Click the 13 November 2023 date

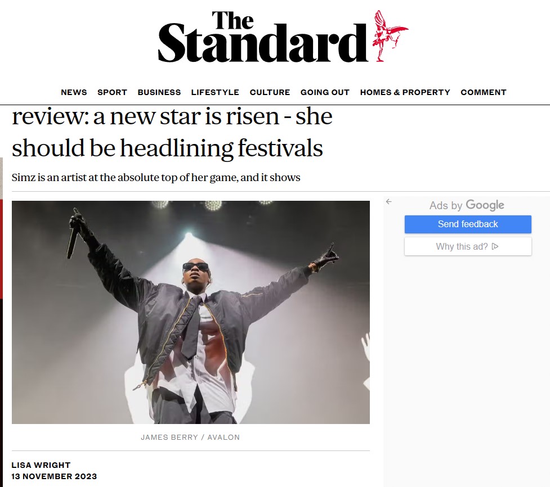point(54,476)
